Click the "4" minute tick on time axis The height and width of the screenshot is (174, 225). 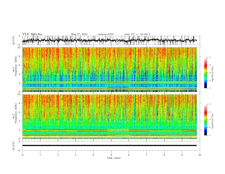point(93,155)
